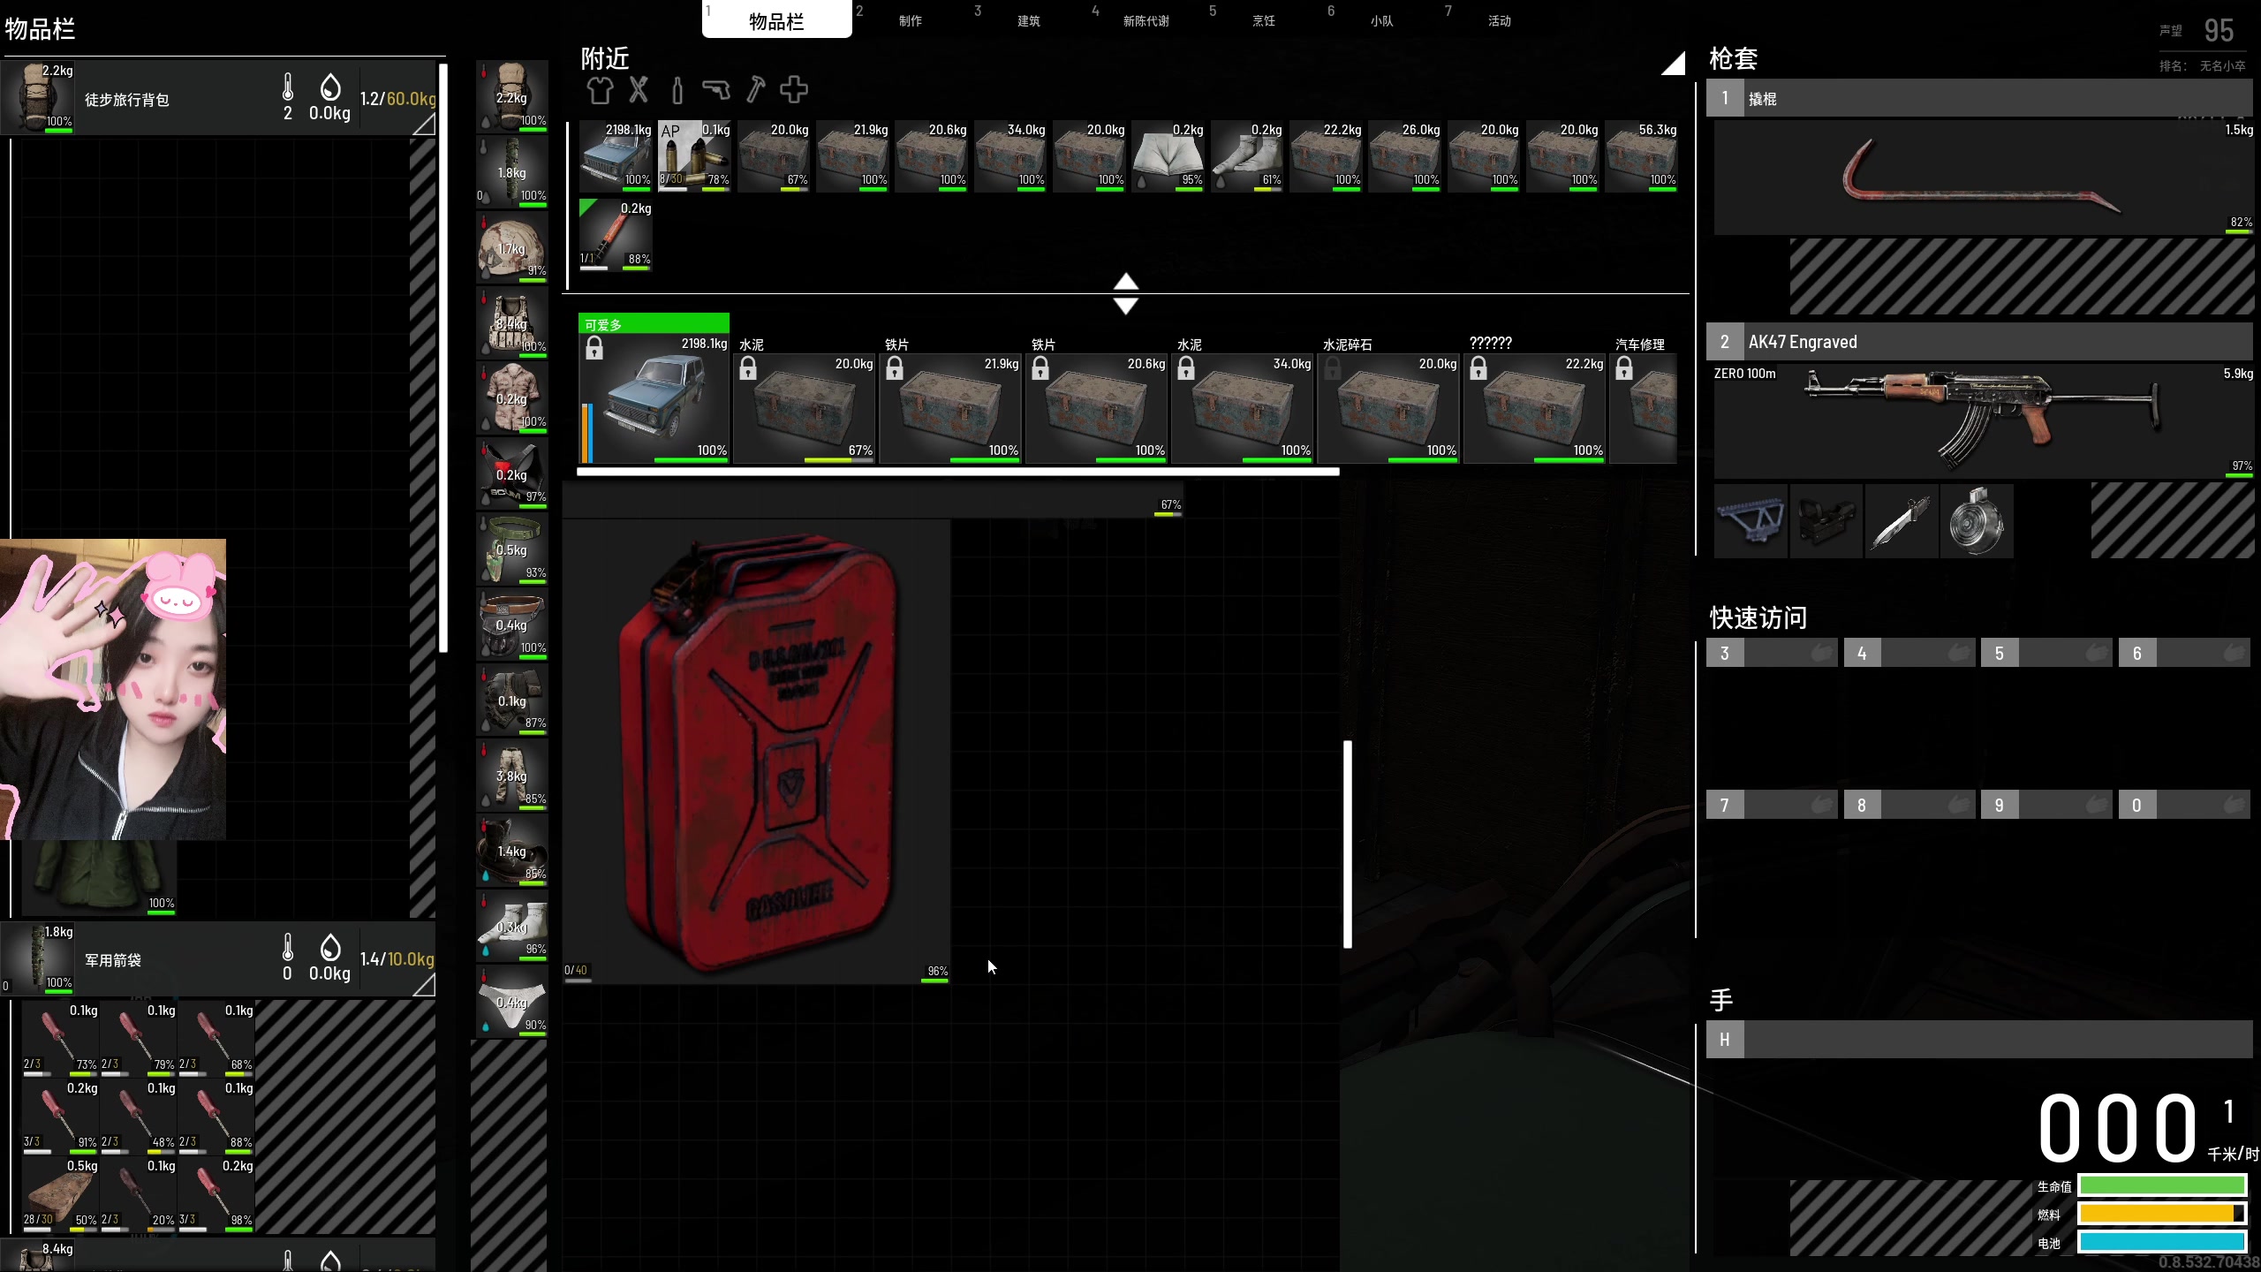2261x1272 pixels.
Task: Filter nearby items by clothing shirt icon
Action: [x=599, y=90]
